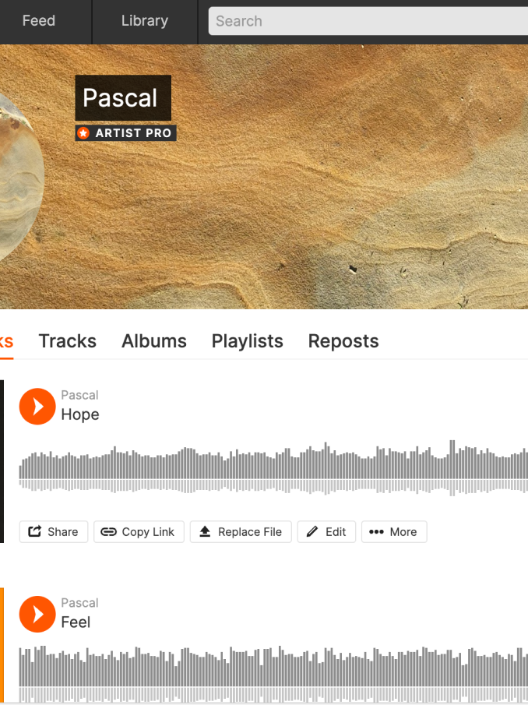Open the More options menu
The image size is (528, 705).
coord(394,532)
